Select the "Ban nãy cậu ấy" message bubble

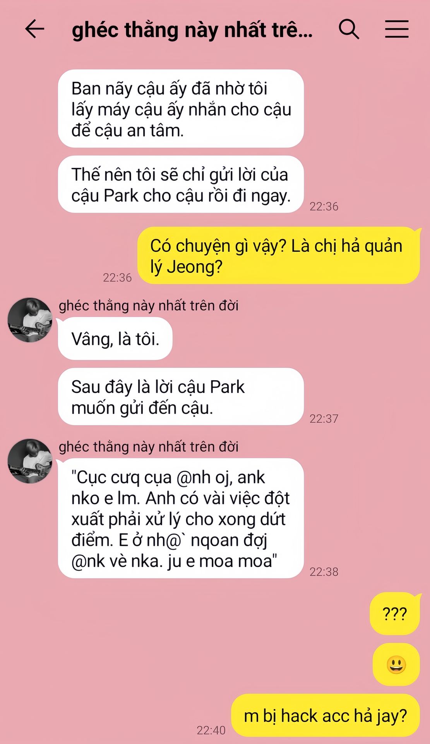pyautogui.click(x=181, y=108)
